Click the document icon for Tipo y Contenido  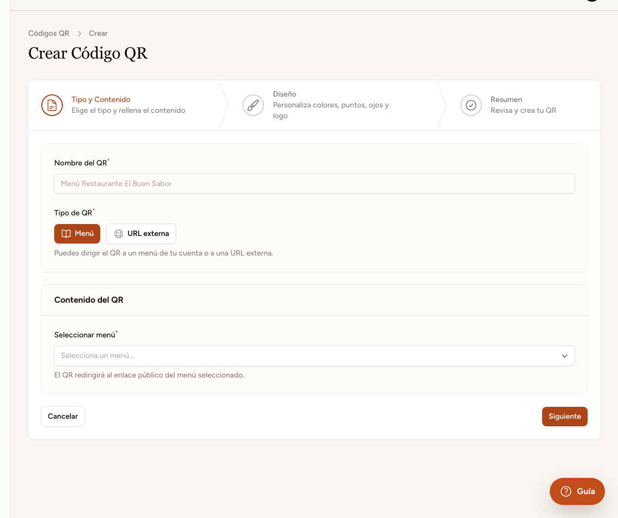coord(52,105)
